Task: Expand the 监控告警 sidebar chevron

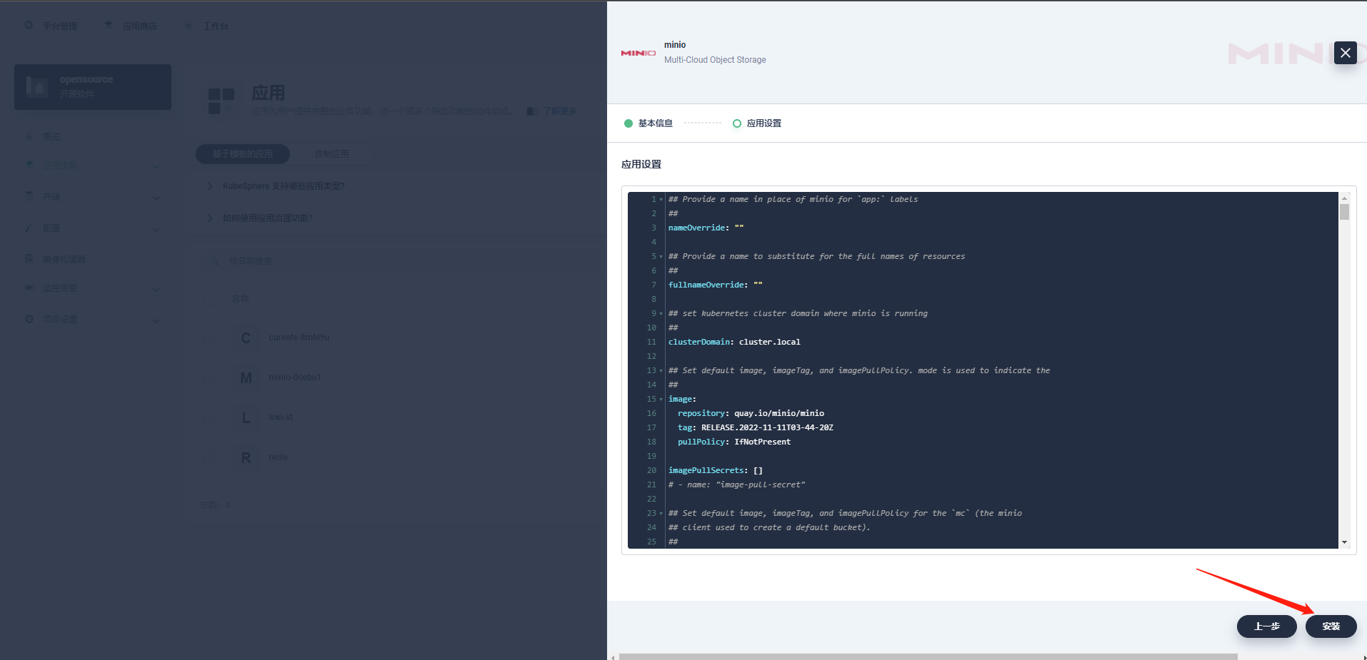Action: 156,289
